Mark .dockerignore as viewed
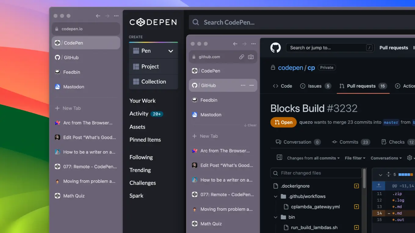This screenshot has height=233, width=415. coord(356,186)
